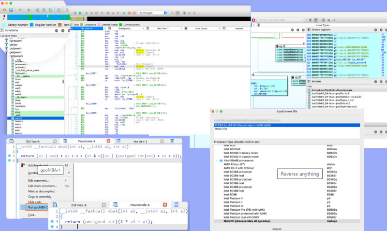387x231 pixels.
Task: Choose Run gooMBA in the context menu
Action: pos(37,207)
